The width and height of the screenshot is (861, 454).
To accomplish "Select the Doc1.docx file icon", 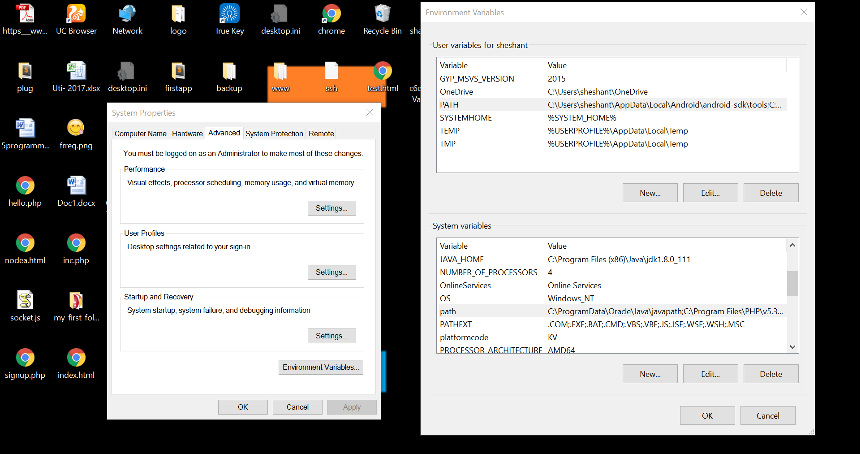I will pyautogui.click(x=76, y=192).
